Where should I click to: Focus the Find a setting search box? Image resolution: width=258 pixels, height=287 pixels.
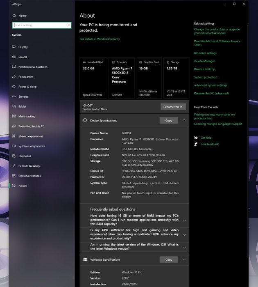coord(42,25)
